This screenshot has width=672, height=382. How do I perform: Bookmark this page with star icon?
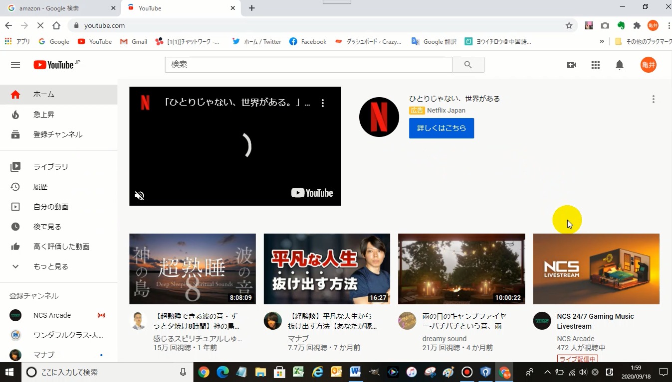coord(569,25)
